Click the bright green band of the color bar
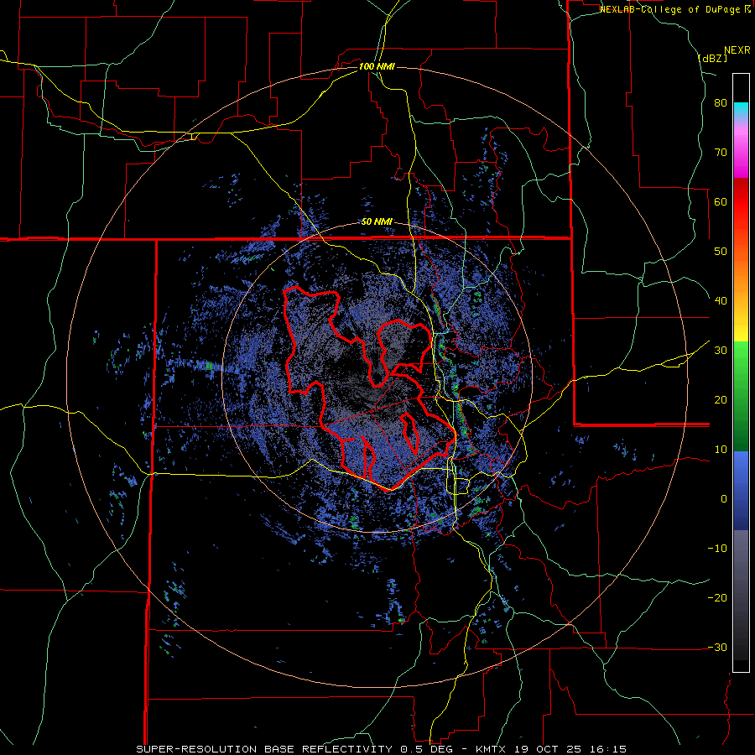The image size is (755, 755). (741, 357)
